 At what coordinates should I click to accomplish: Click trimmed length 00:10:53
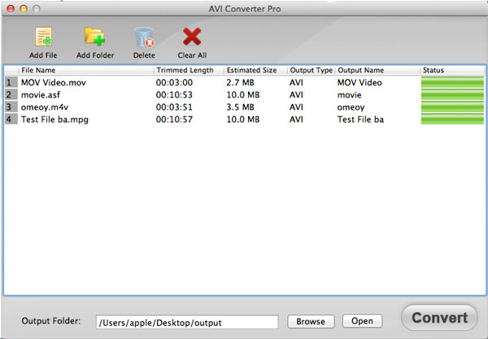(174, 95)
